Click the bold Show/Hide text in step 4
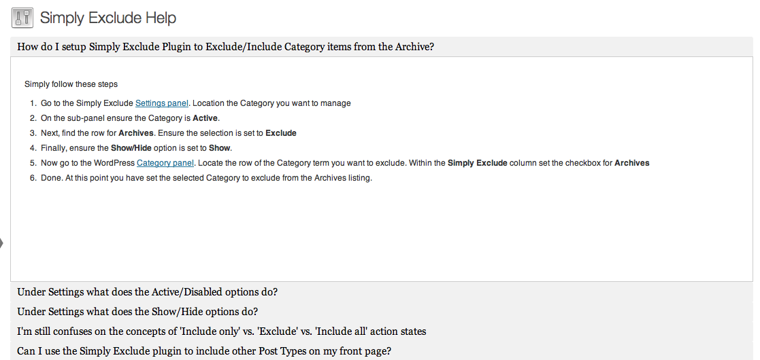The image size is (760, 360). pyautogui.click(x=131, y=148)
